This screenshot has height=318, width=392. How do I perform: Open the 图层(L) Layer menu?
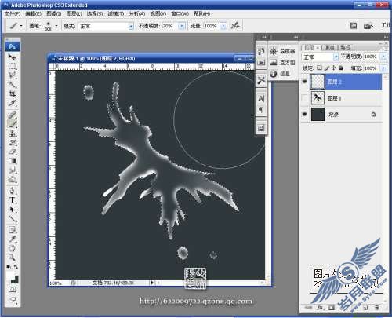tap(74, 14)
